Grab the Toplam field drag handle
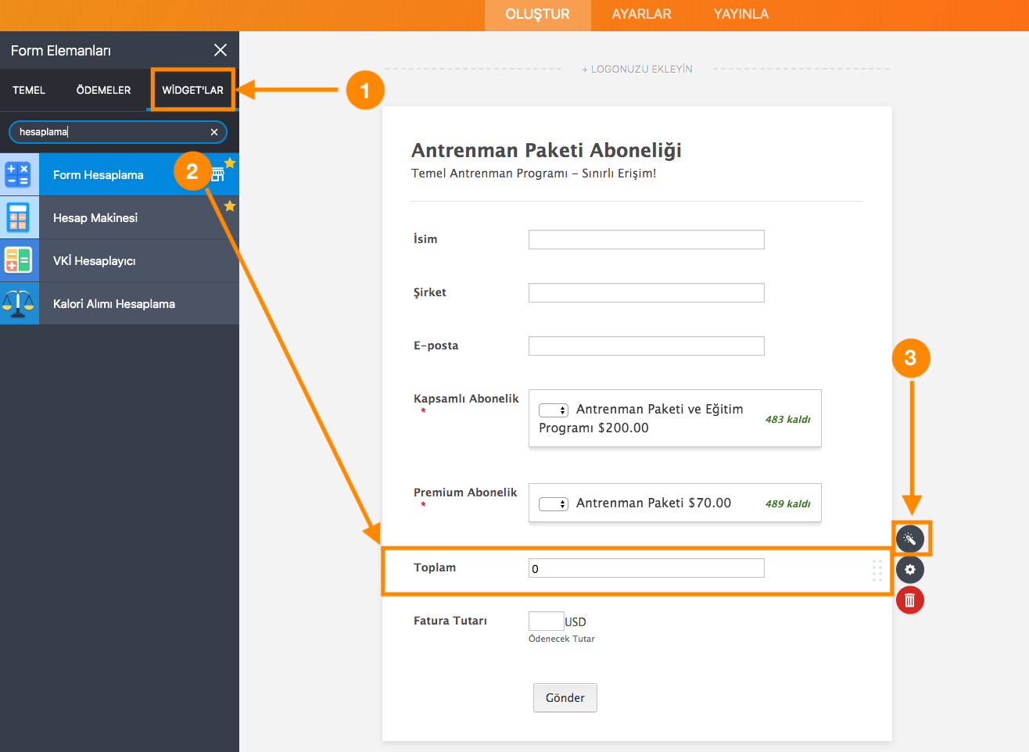The height and width of the screenshot is (752, 1029). pyautogui.click(x=877, y=571)
